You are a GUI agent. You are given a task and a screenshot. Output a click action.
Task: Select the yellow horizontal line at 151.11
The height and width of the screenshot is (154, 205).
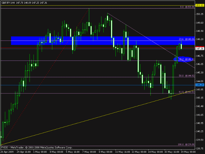98,6
